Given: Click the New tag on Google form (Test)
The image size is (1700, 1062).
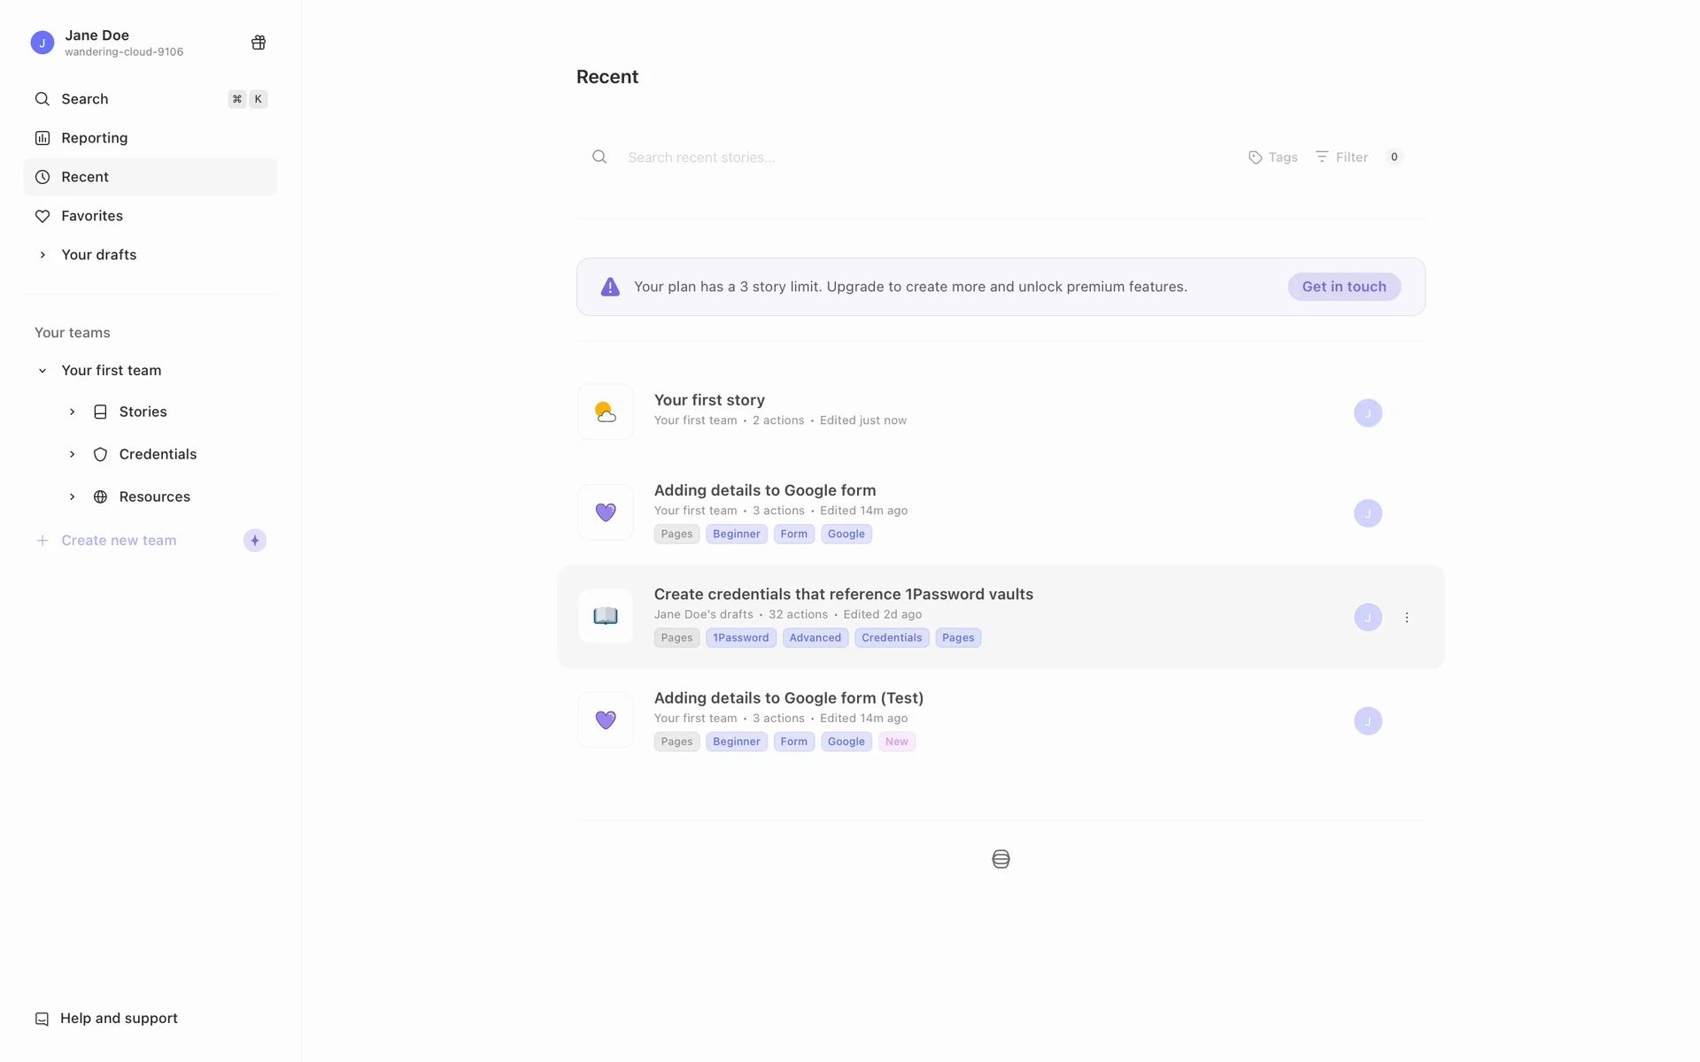Looking at the screenshot, I should [896, 742].
